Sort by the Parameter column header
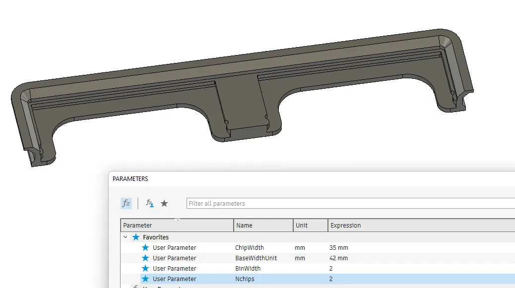The image size is (515, 288). click(x=177, y=226)
